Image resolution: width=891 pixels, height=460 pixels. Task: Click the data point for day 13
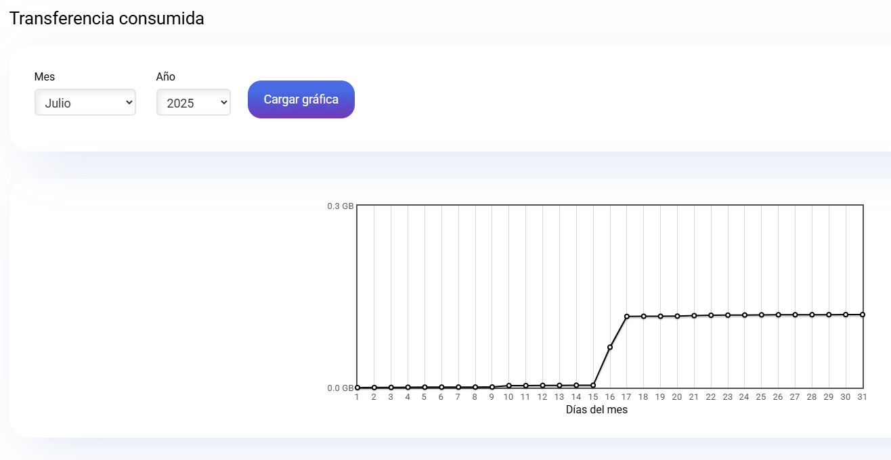pyautogui.click(x=559, y=386)
